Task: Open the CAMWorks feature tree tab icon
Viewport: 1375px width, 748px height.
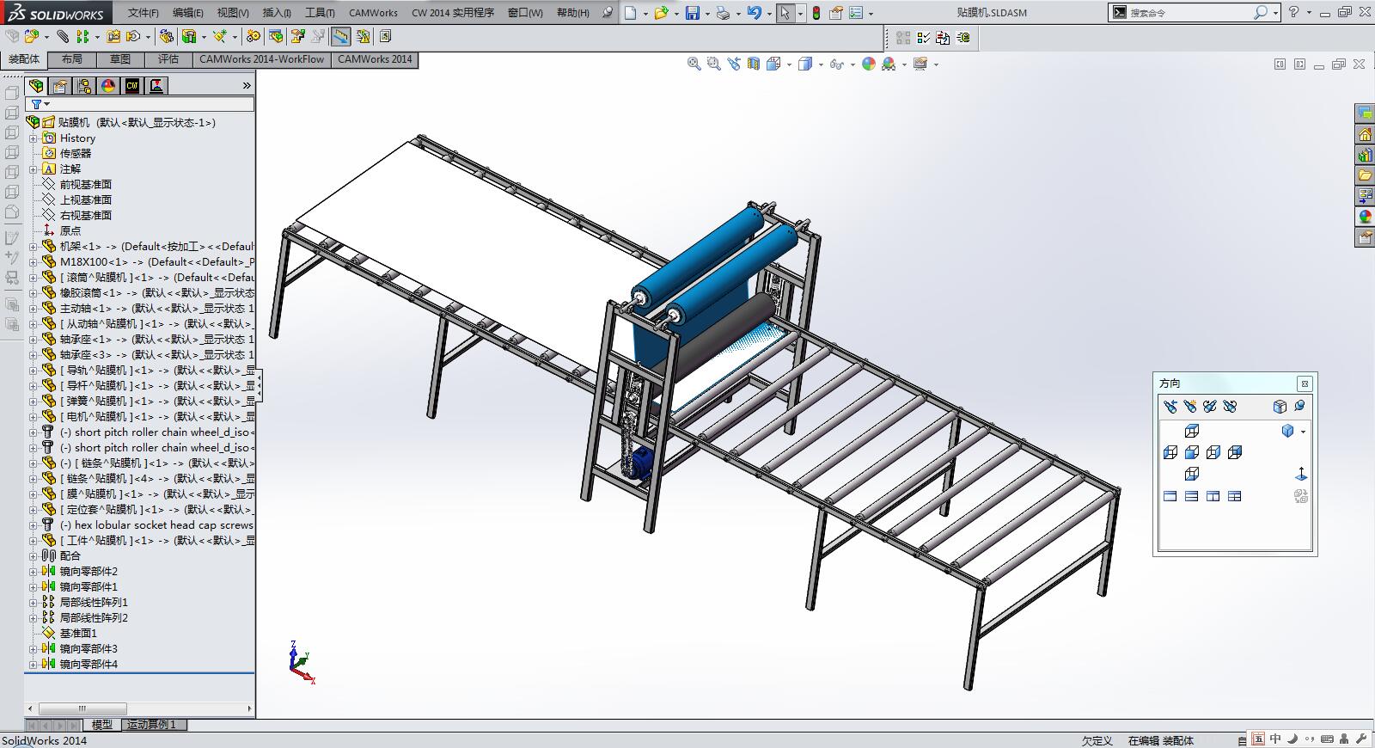Action: point(131,85)
